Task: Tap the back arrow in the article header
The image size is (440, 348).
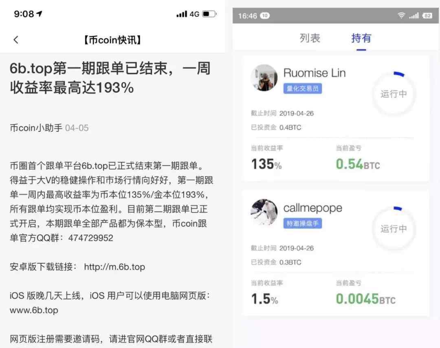Action: [x=16, y=40]
